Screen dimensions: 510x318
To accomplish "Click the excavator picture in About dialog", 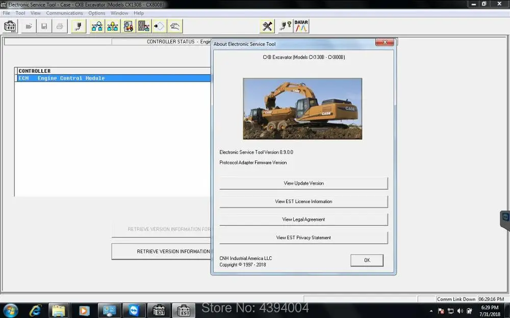I will point(302,109).
